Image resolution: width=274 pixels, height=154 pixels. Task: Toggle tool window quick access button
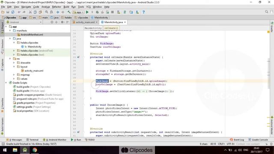tap(3, 144)
